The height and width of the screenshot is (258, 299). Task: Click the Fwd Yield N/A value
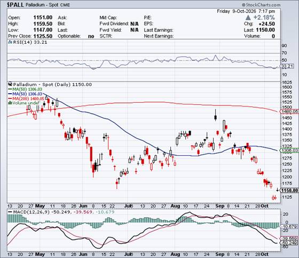pos(135,30)
